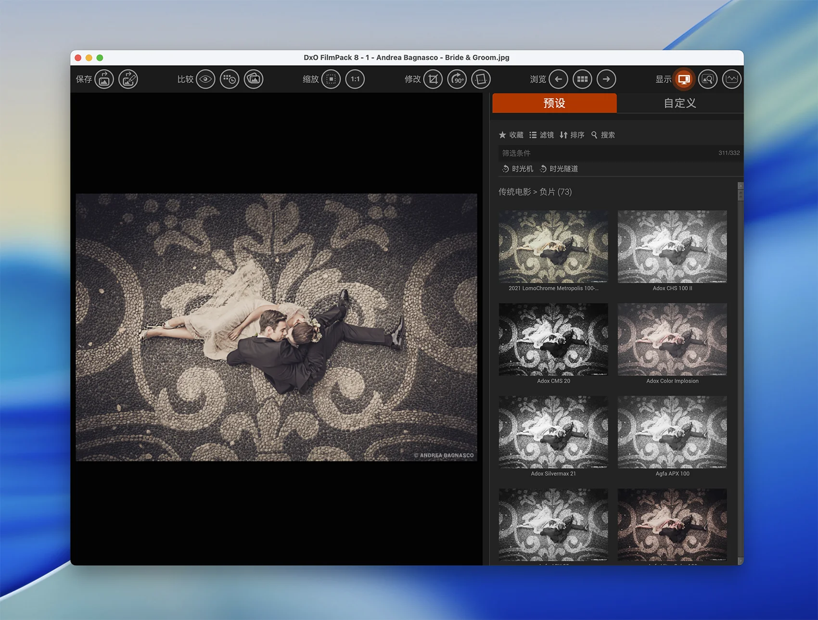Click the 缩放 toolbar label

point(311,79)
